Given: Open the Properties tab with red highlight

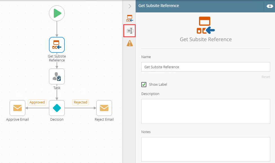Looking at the screenshot, I should tap(129, 31).
